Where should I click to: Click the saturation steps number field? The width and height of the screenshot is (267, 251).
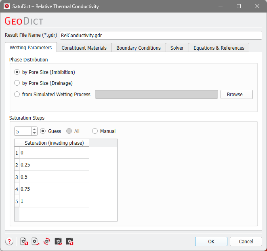click(23, 131)
